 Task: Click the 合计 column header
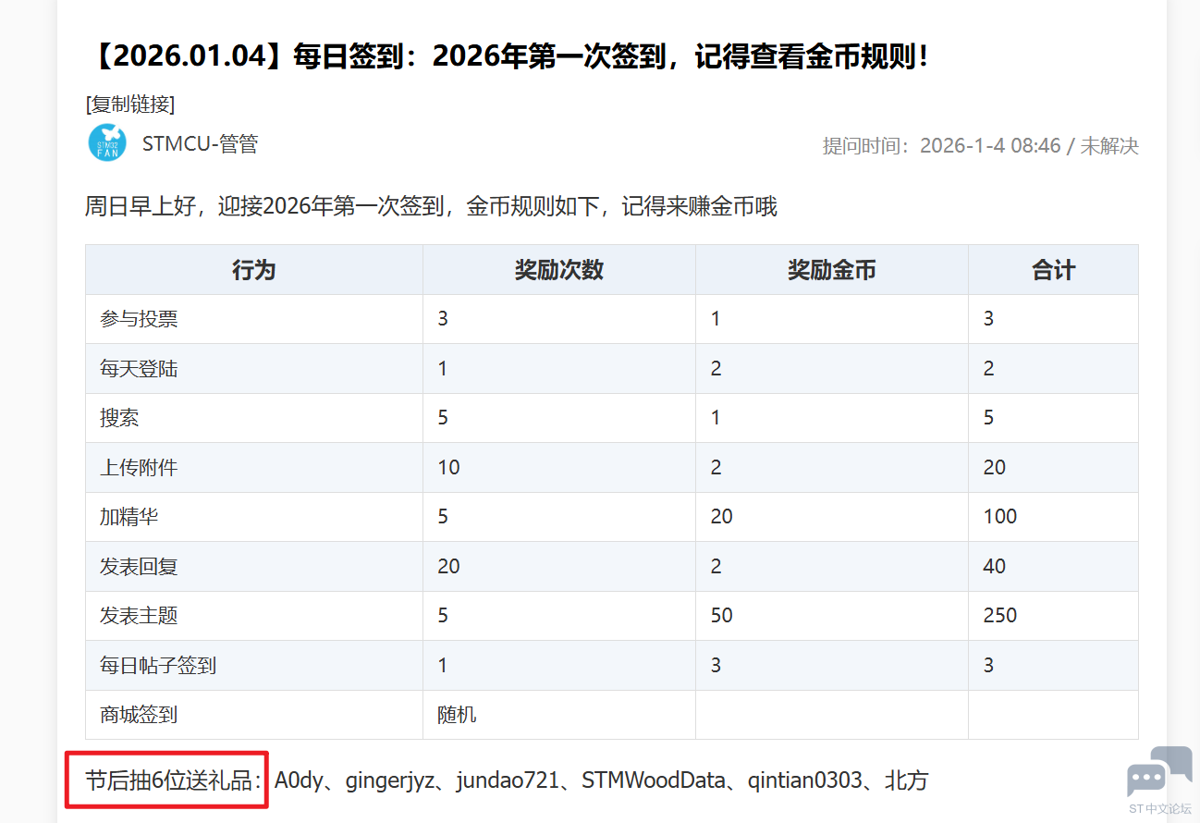point(1053,270)
